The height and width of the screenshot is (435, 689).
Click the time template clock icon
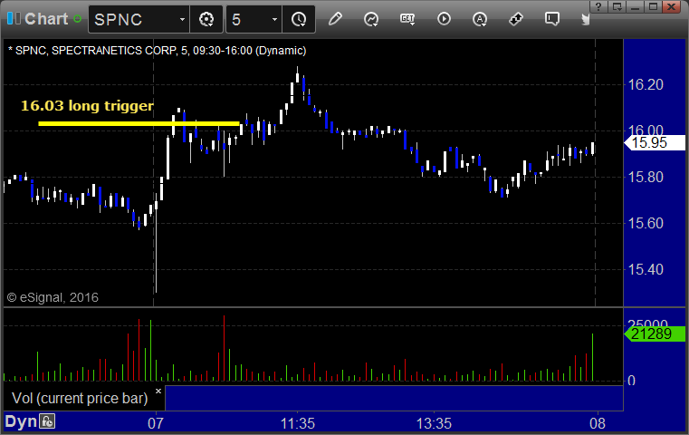click(299, 19)
